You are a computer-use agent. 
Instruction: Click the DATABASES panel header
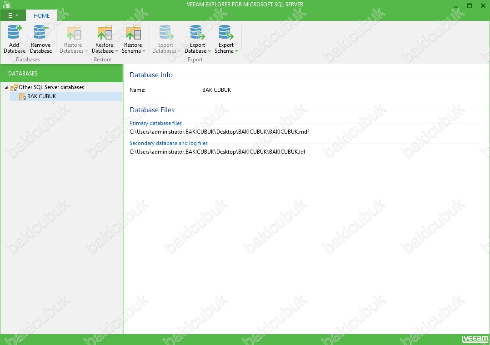(x=61, y=74)
